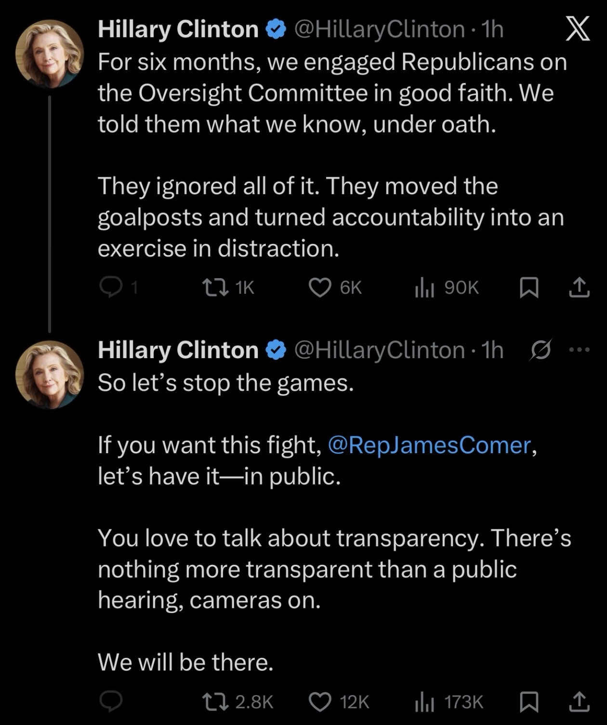Bookmark the second tweet

(x=529, y=701)
